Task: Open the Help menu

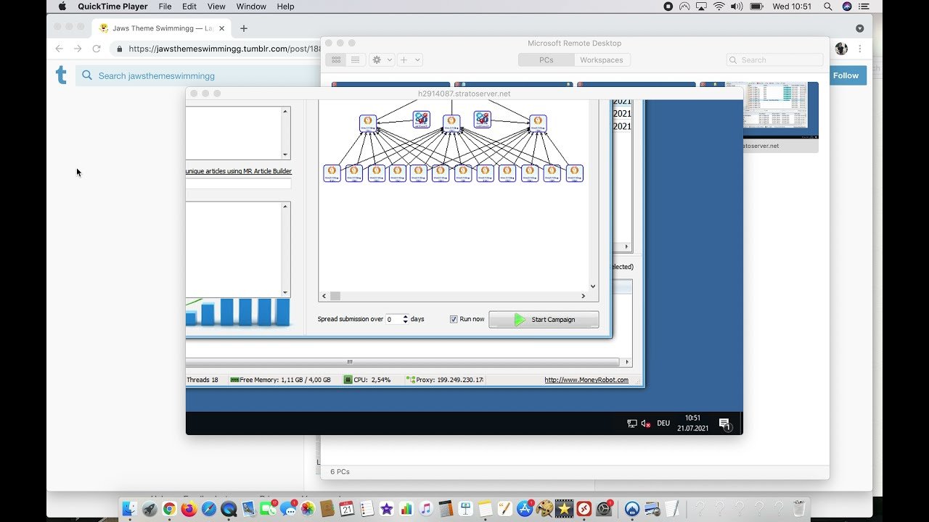Action: pyautogui.click(x=285, y=7)
